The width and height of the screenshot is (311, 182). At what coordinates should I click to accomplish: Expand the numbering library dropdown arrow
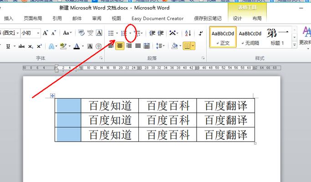pos(130,33)
